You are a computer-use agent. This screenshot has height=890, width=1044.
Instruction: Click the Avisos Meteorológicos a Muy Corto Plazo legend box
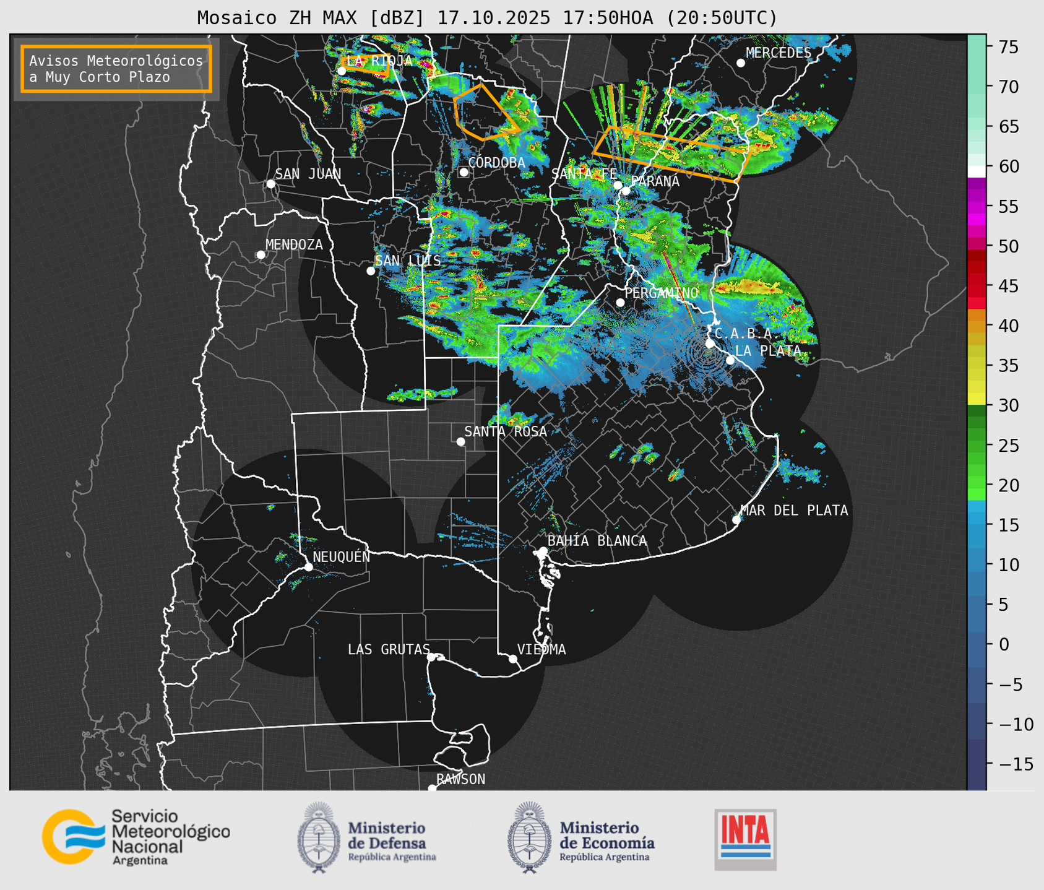pos(116,69)
